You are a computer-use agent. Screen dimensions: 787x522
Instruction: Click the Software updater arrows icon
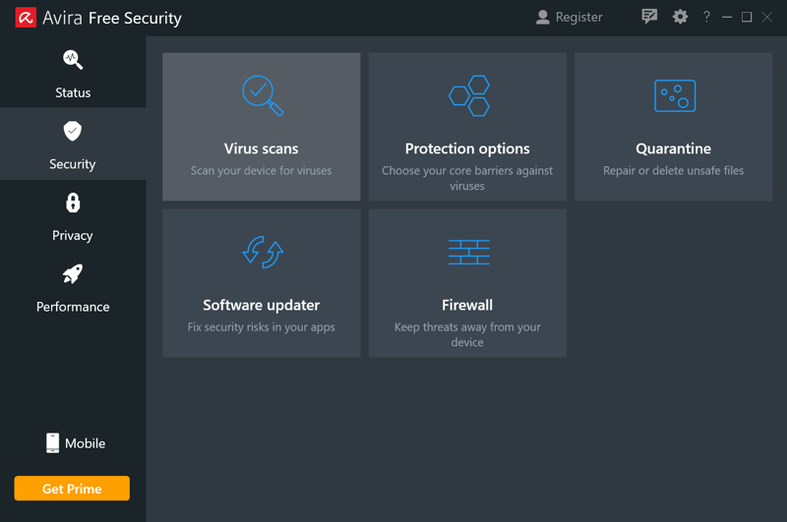click(x=263, y=253)
